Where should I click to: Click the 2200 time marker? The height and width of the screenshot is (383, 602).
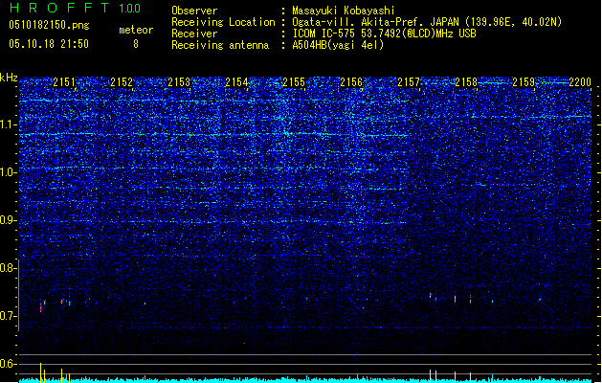point(580,82)
